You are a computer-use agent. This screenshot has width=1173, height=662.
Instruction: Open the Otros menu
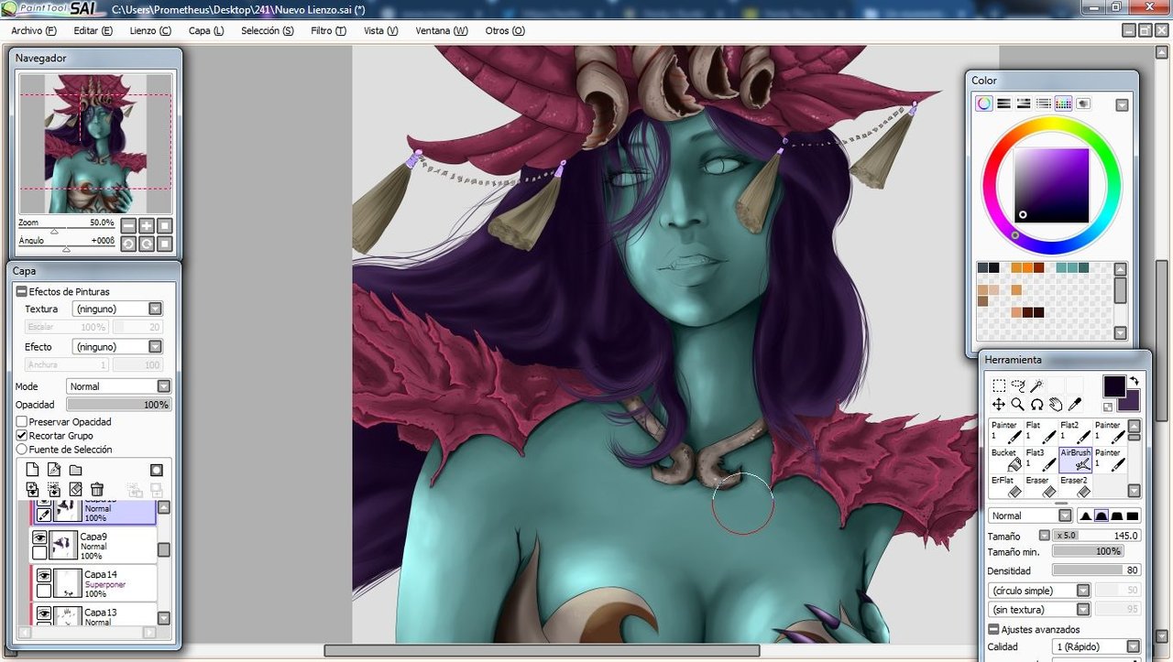tap(505, 30)
